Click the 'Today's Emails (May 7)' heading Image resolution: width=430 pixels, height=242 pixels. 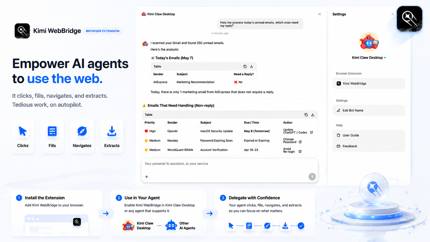(x=174, y=58)
